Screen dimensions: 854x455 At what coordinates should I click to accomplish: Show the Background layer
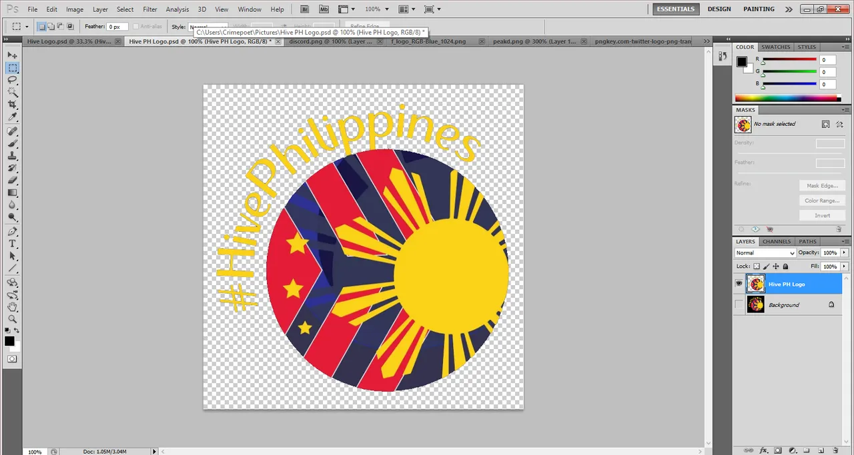pyautogui.click(x=739, y=304)
